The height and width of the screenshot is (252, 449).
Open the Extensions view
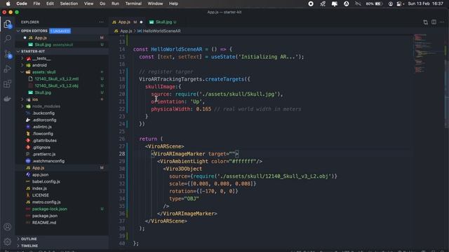tap(8, 84)
